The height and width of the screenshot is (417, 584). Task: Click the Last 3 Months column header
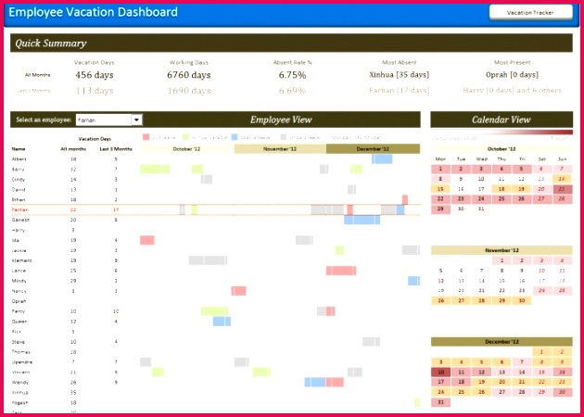(116, 149)
